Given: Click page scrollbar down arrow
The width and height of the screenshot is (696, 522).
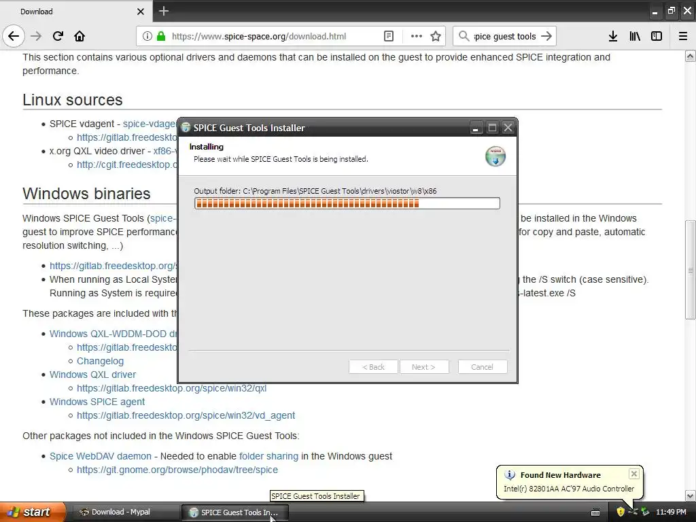Looking at the screenshot, I should click(x=691, y=495).
